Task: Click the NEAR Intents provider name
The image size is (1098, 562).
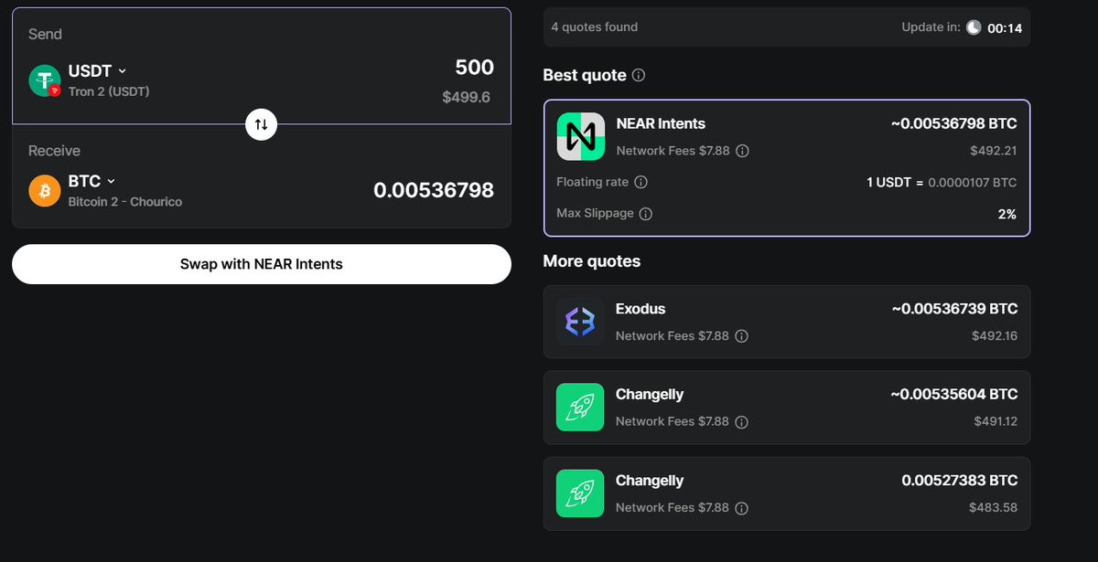Action: 661,123
